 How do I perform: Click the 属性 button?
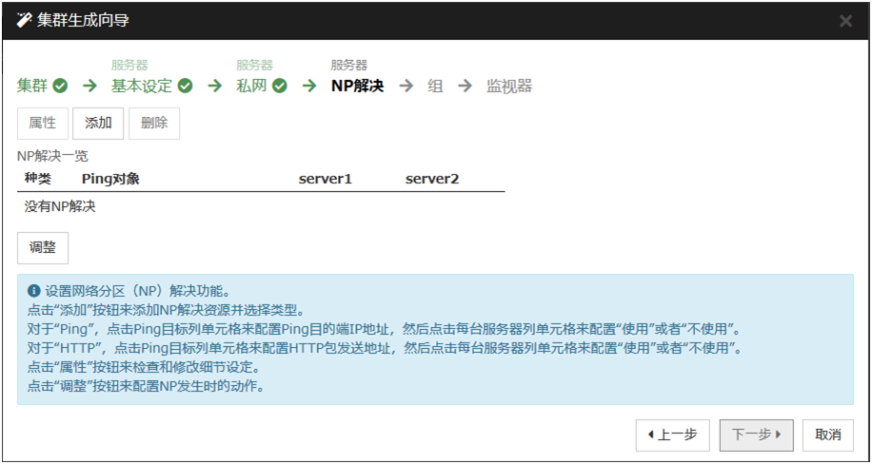point(43,124)
